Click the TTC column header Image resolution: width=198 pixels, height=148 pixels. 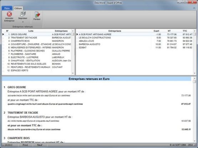pos(185,31)
